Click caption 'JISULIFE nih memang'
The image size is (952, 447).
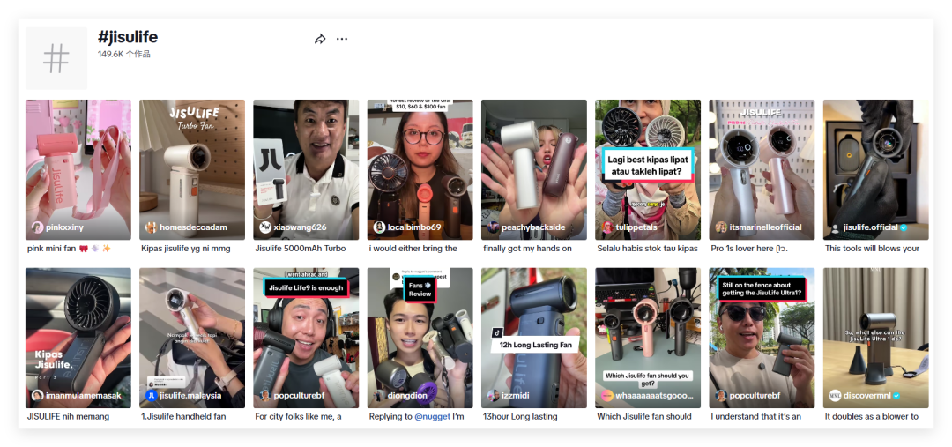tap(68, 417)
